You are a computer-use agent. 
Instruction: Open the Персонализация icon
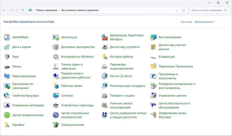(x=7, y=76)
